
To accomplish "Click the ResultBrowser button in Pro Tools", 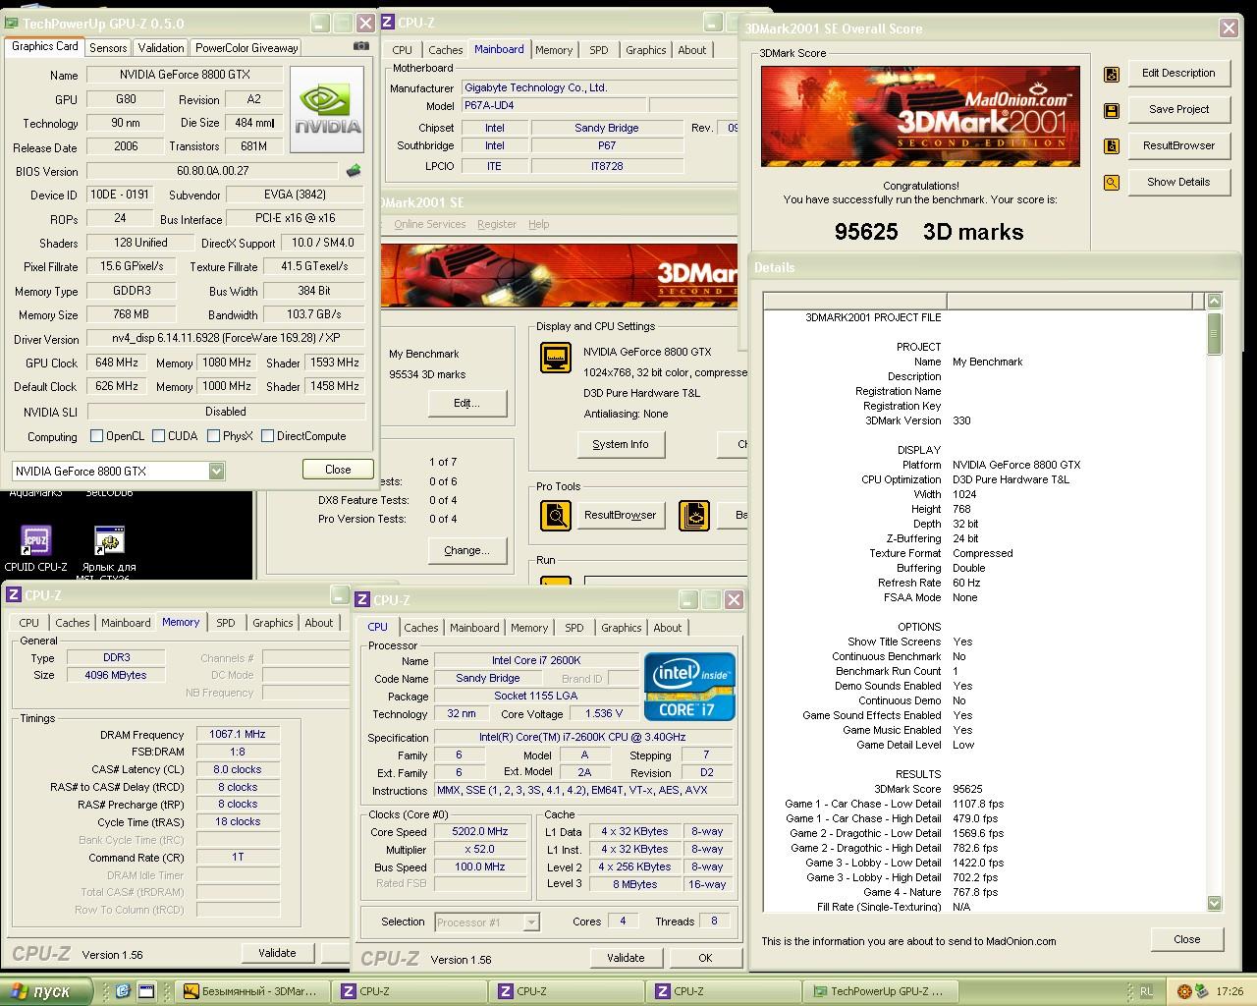I will pos(621,515).
